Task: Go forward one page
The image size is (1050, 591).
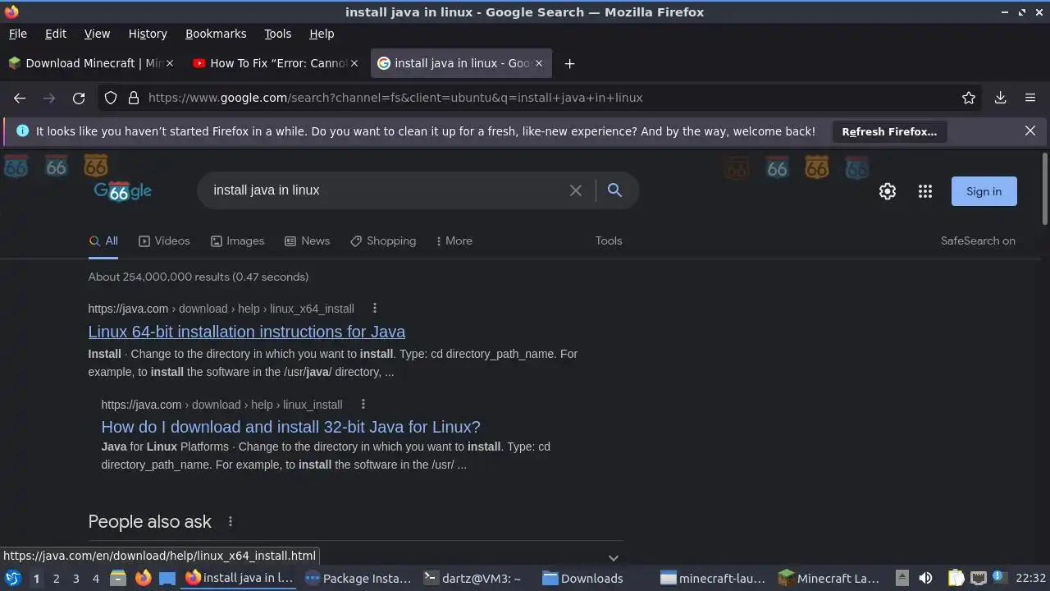Action: coord(49,98)
